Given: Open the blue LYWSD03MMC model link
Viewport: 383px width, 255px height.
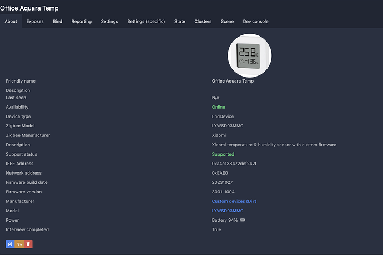Looking at the screenshot, I should (228, 211).
